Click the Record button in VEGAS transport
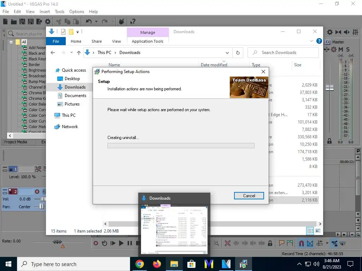This screenshot has height=271, width=362. tap(96, 243)
